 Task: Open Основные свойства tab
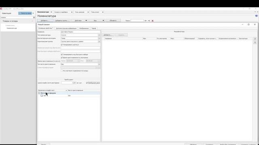tap(46, 28)
